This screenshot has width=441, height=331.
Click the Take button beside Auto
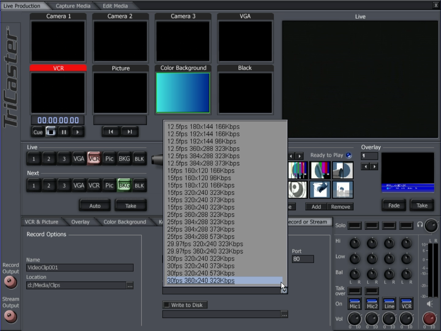pos(131,206)
